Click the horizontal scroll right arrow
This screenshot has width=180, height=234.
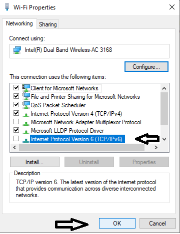click(x=156, y=147)
